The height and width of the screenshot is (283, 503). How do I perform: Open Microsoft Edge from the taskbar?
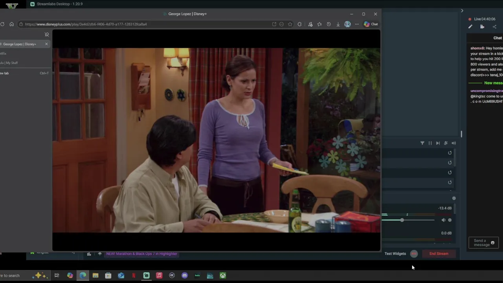pos(83,276)
